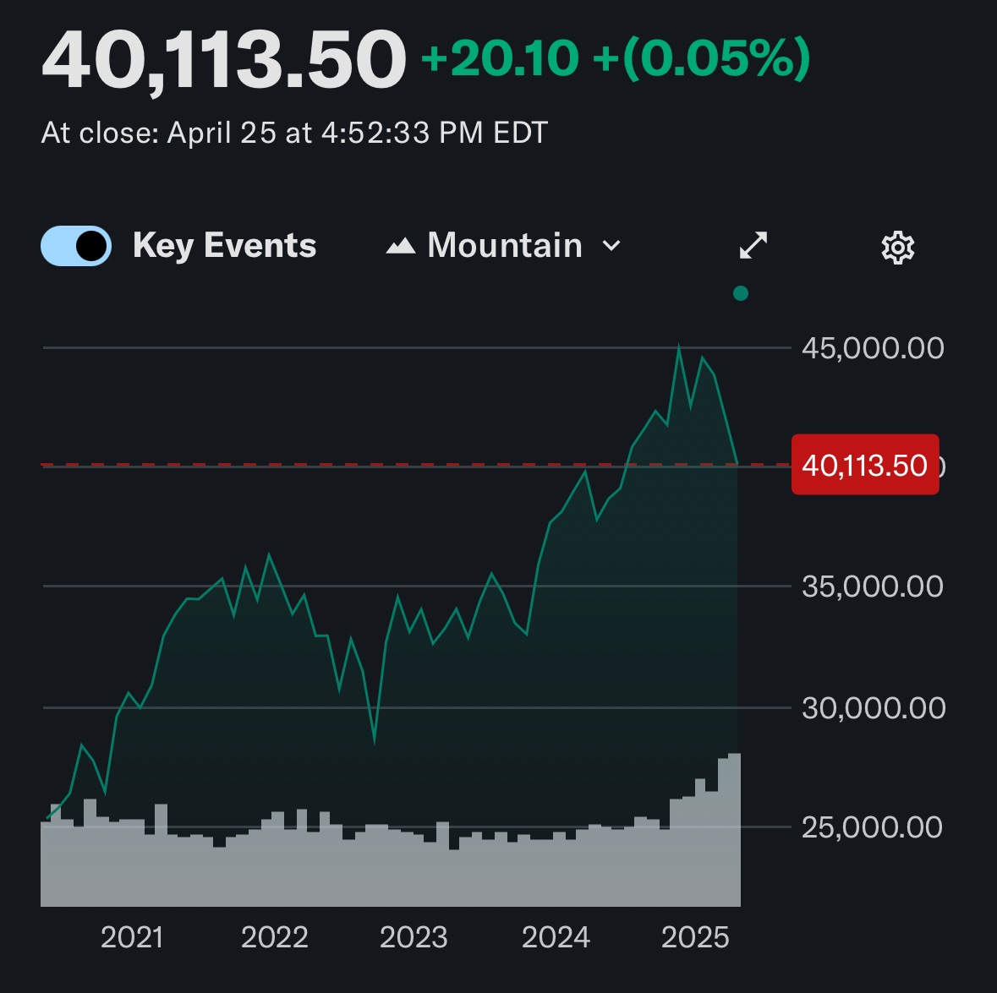Click the red 40,113.50 price label

point(864,465)
